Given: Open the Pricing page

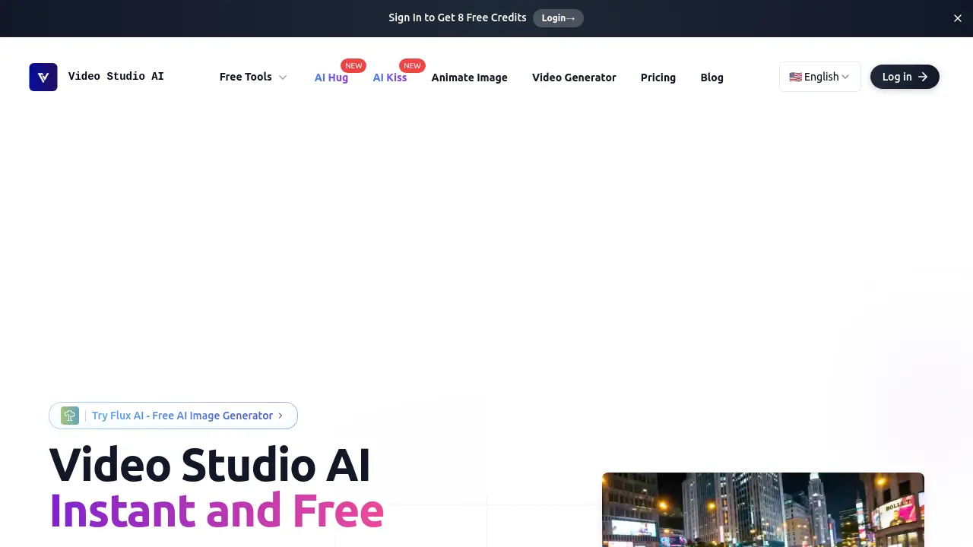Looking at the screenshot, I should 658,77.
